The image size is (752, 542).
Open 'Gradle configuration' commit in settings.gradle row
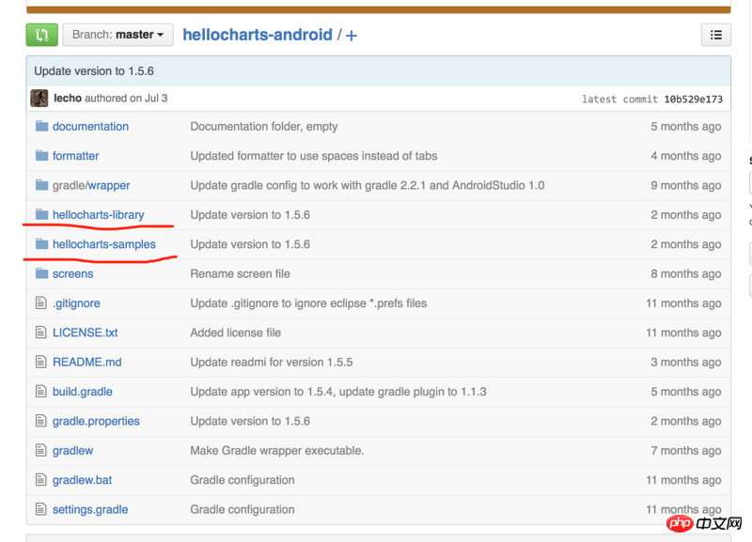(x=243, y=509)
